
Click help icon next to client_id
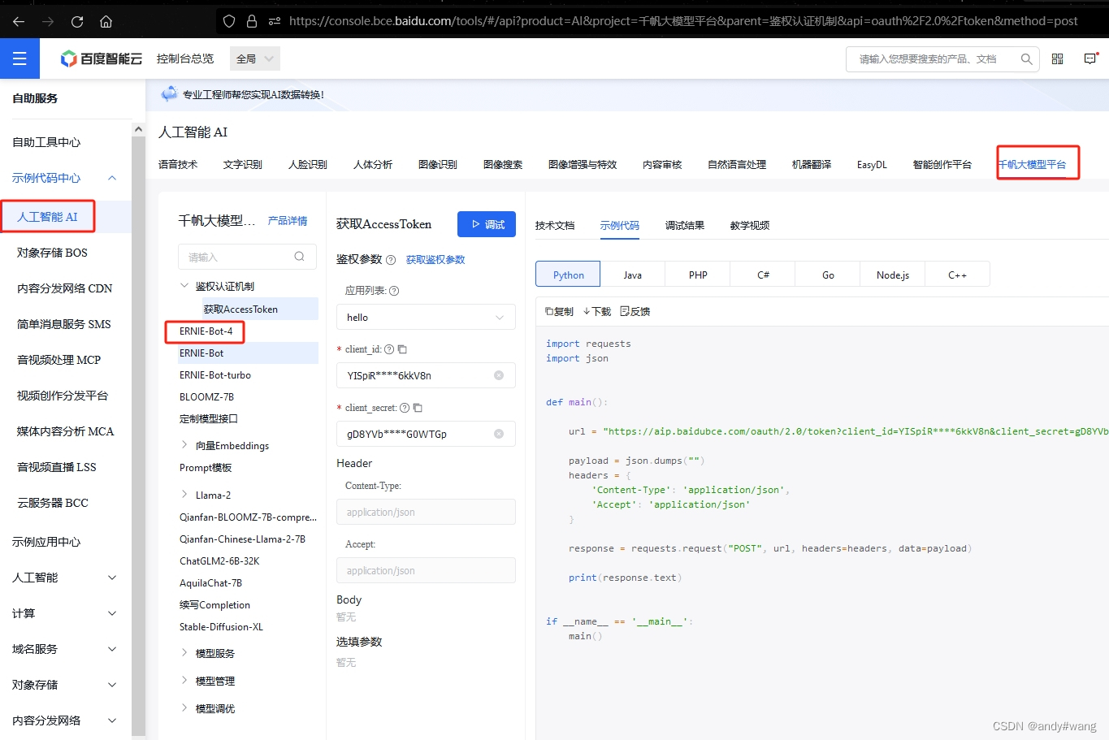click(388, 349)
